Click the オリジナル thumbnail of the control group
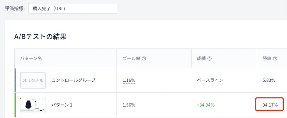 pos(33,80)
